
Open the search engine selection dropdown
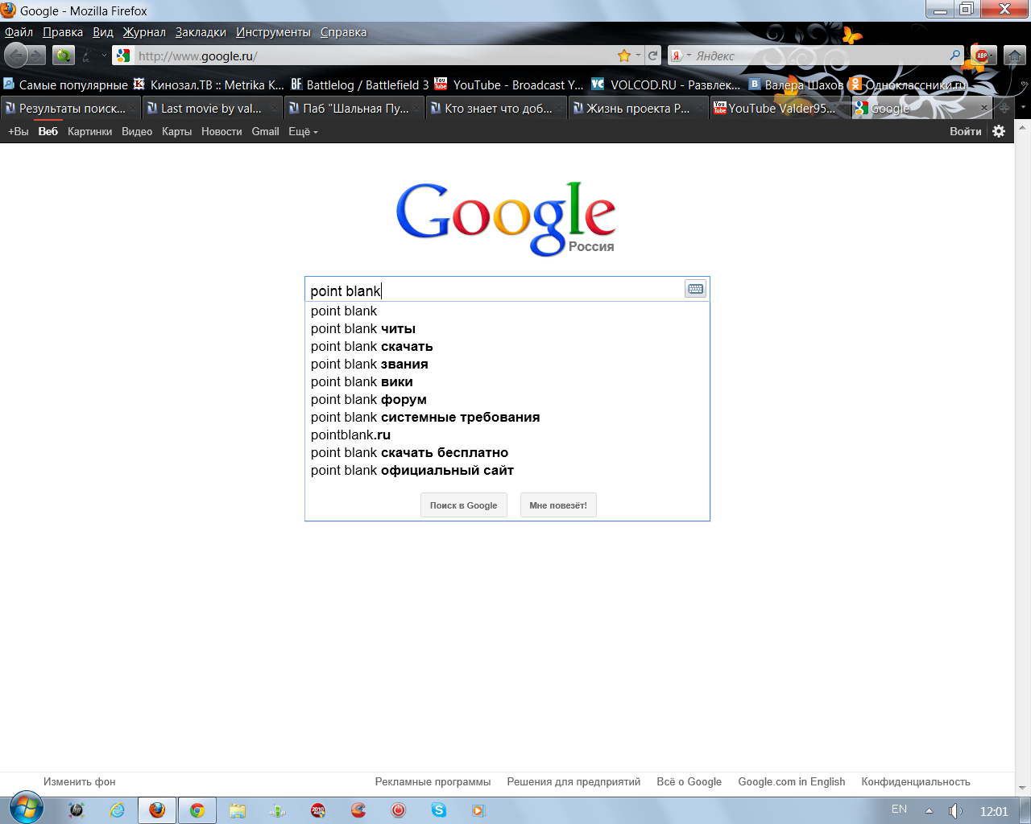(689, 56)
